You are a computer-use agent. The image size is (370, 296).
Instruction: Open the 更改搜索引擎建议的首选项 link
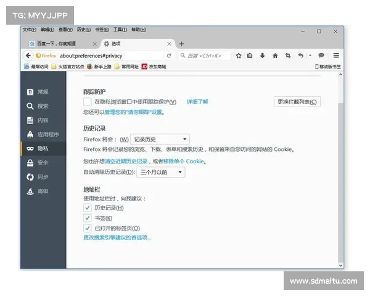117,237
